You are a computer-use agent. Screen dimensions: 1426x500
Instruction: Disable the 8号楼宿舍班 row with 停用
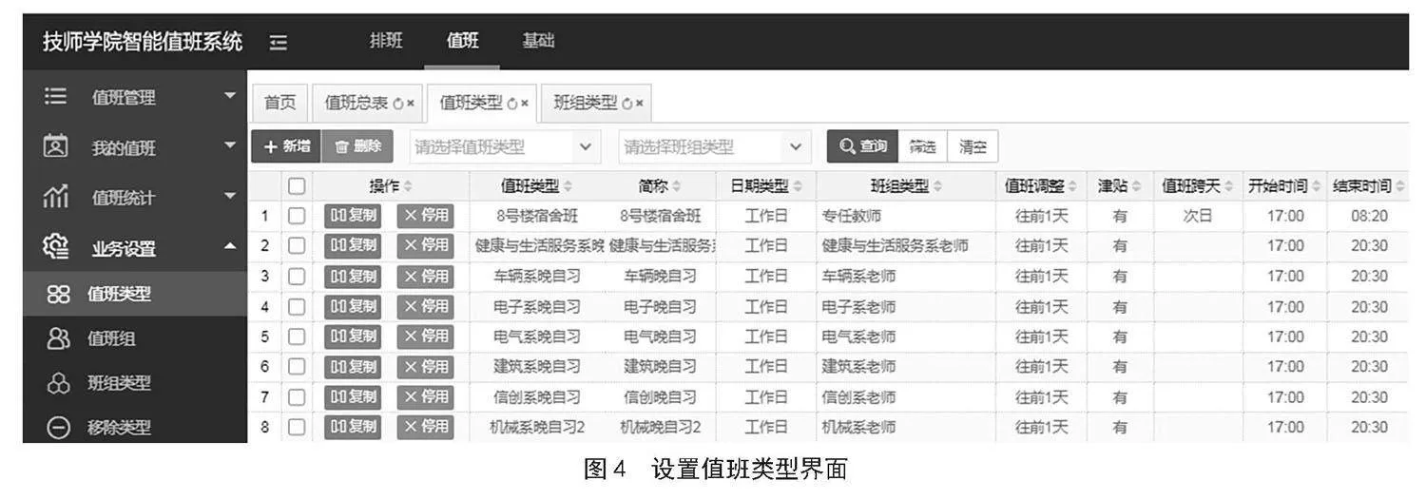pos(425,216)
